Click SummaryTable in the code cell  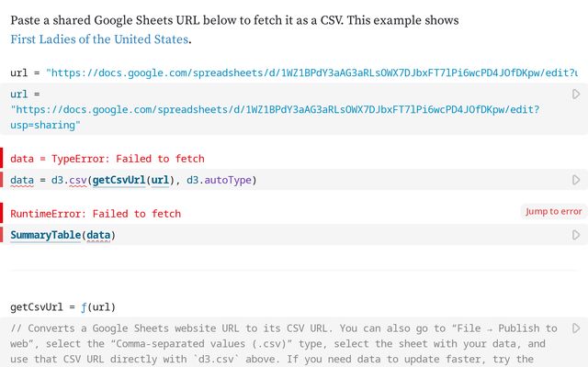click(x=45, y=235)
